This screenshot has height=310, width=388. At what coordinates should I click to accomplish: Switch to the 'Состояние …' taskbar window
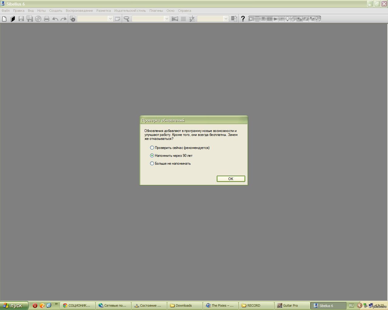point(149,305)
